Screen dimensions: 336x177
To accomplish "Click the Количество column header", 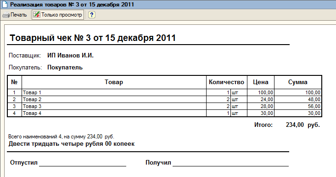I will 226,82.
